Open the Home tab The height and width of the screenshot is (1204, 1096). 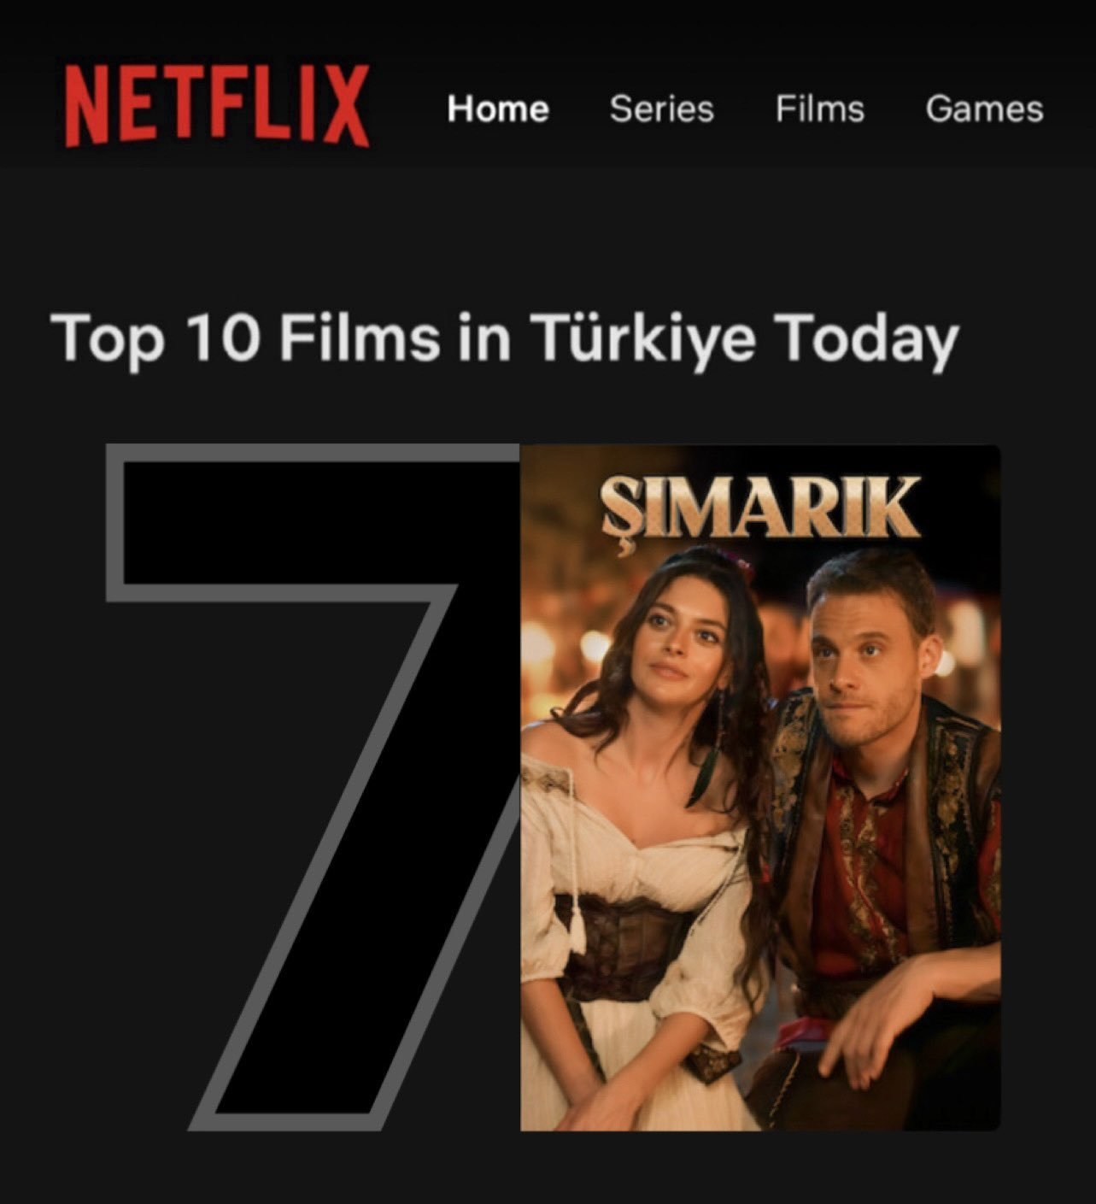coord(498,109)
